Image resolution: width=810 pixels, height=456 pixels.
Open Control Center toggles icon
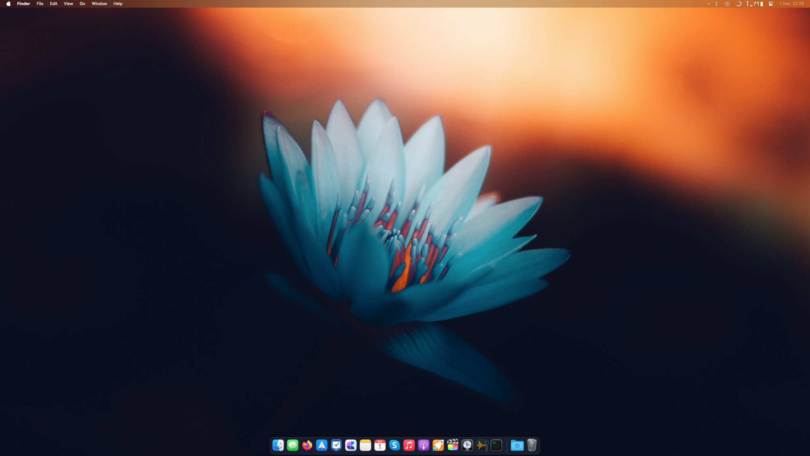(771, 4)
